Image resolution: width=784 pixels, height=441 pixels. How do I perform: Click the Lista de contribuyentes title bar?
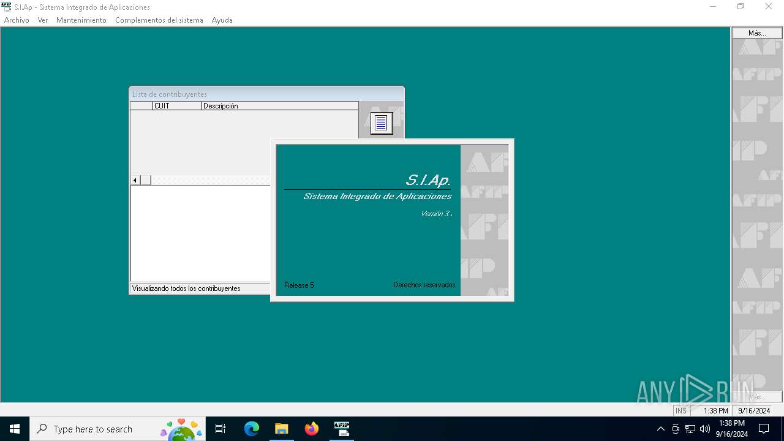click(266, 94)
